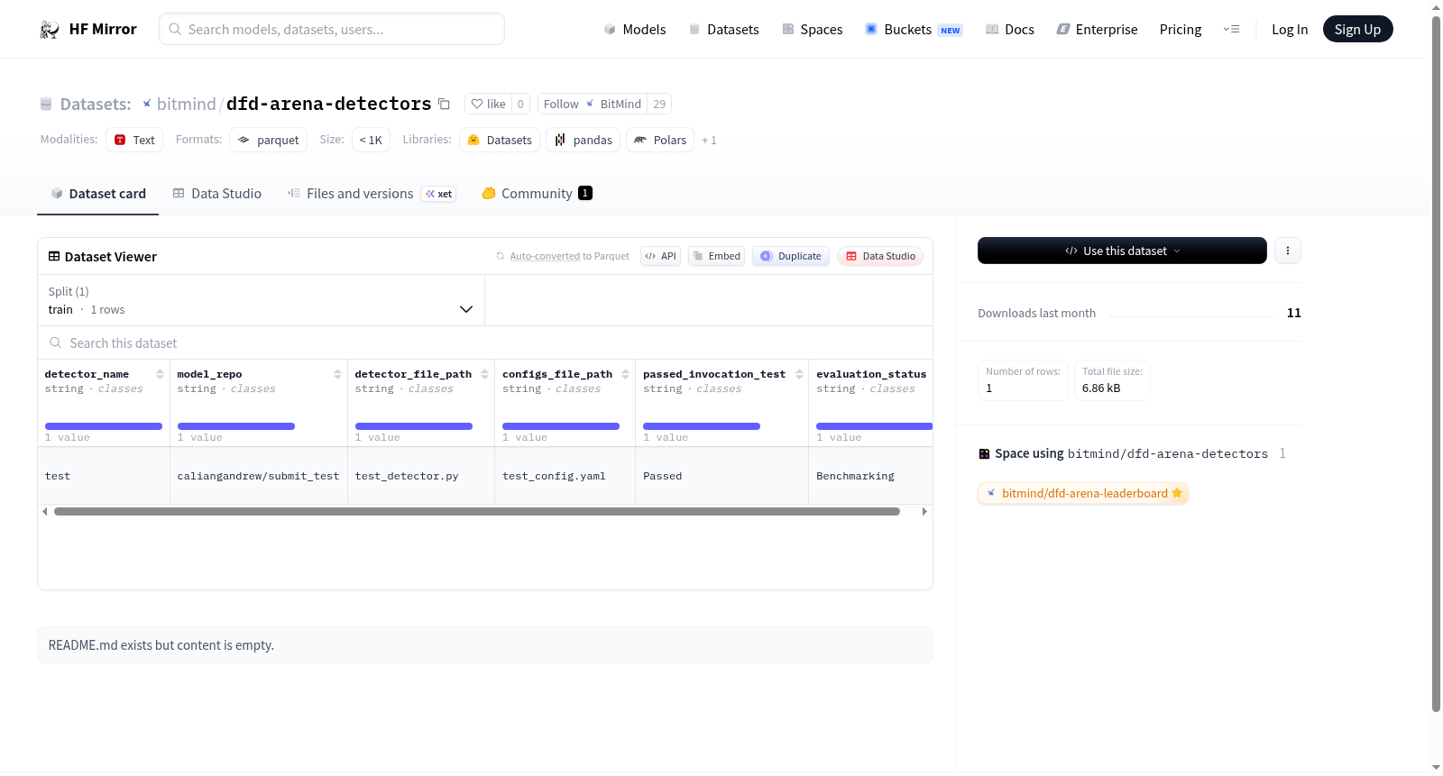Choose the Polars library tag
The height and width of the screenshot is (776, 1443).
(660, 140)
